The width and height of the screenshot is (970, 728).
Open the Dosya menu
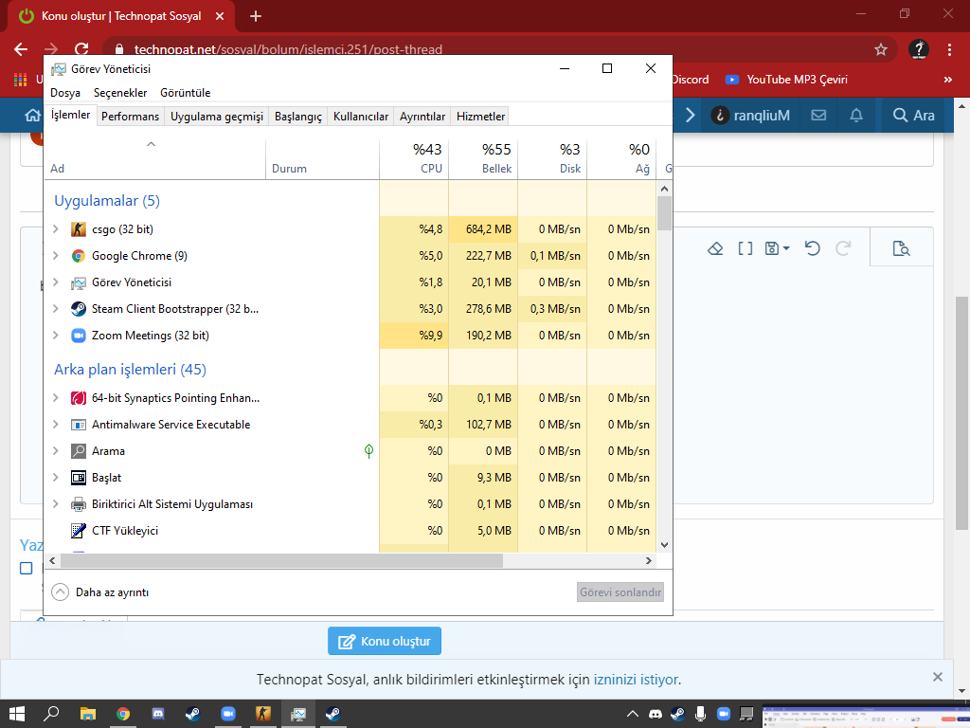click(65, 93)
